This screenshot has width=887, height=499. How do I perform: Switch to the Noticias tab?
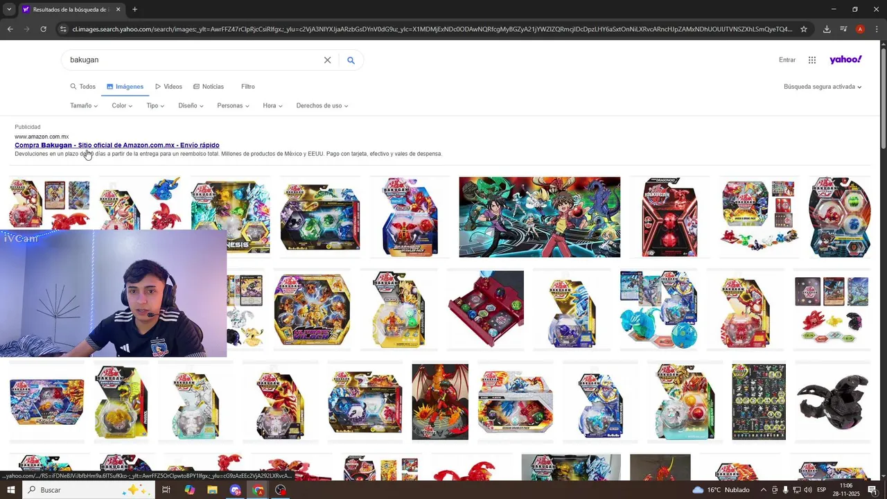tap(209, 87)
